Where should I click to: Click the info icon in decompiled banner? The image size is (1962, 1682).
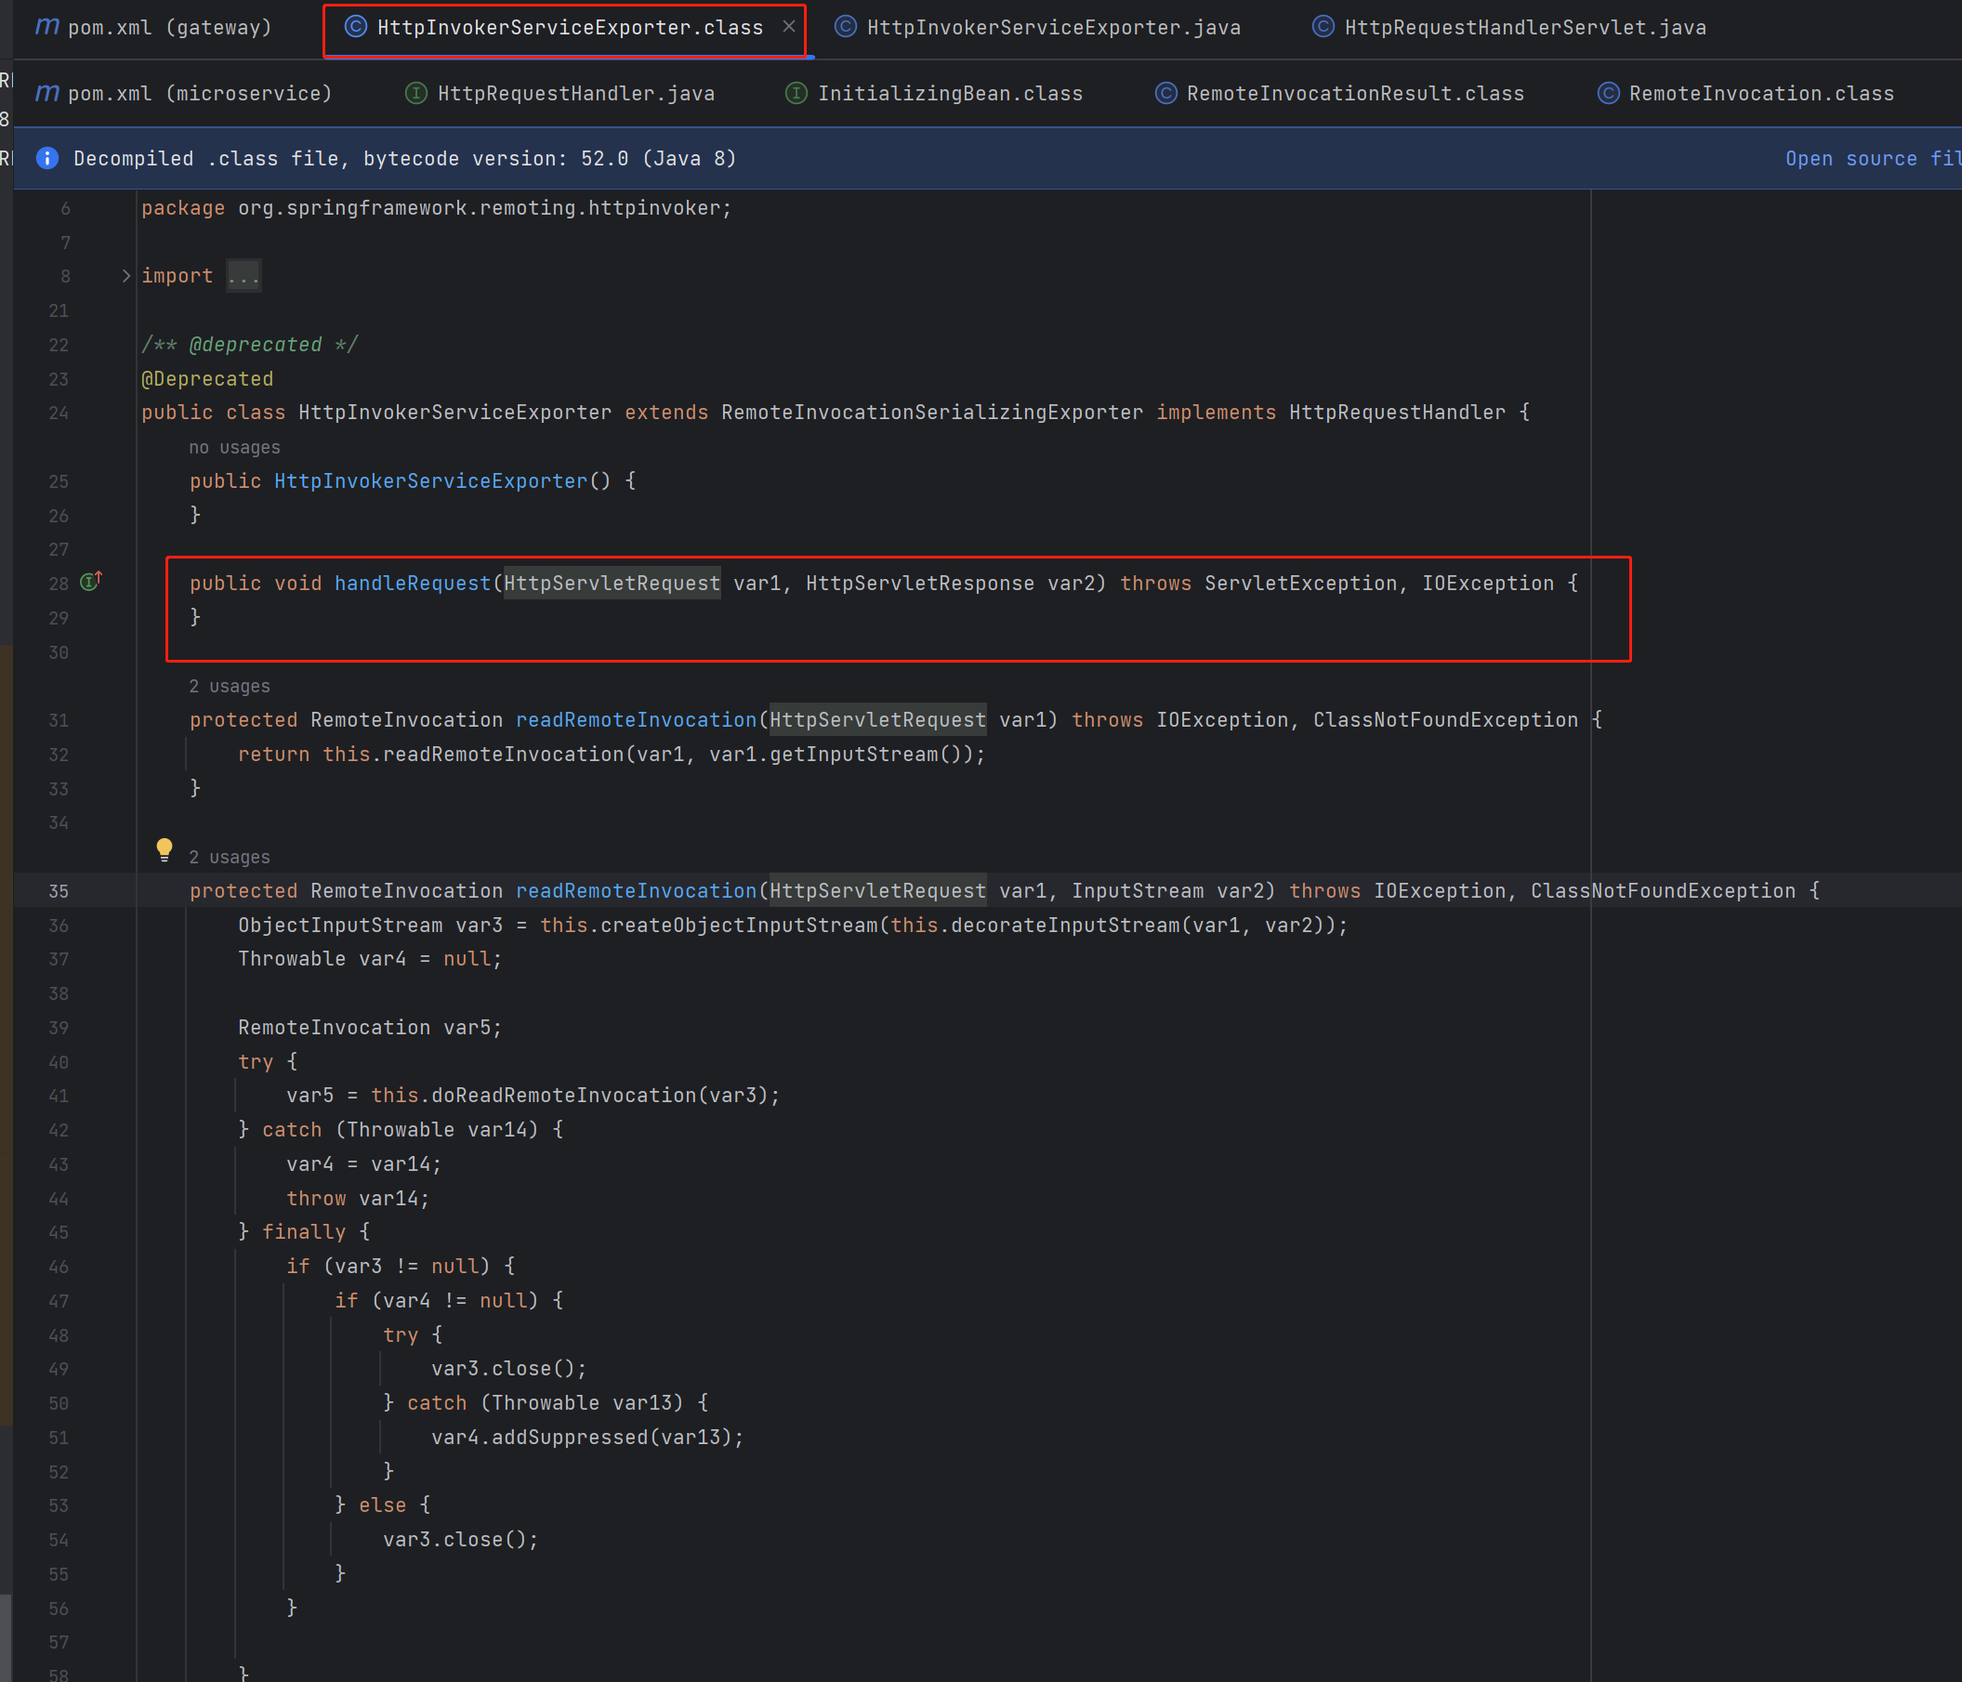pyautogui.click(x=47, y=158)
